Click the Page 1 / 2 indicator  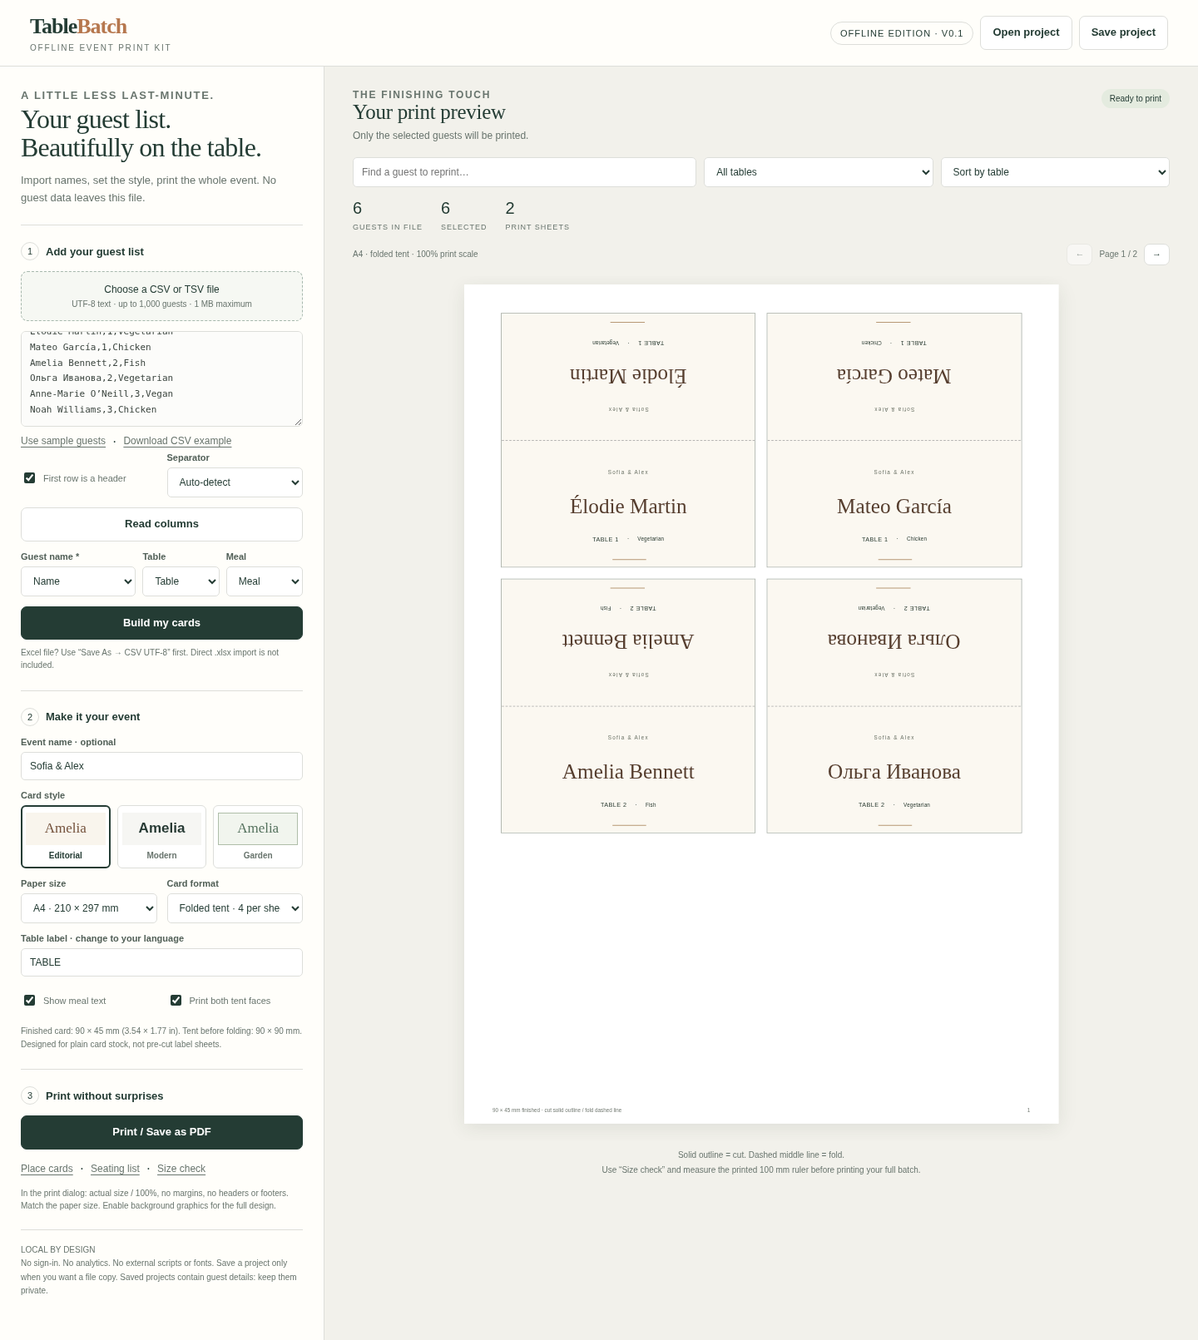click(1118, 255)
